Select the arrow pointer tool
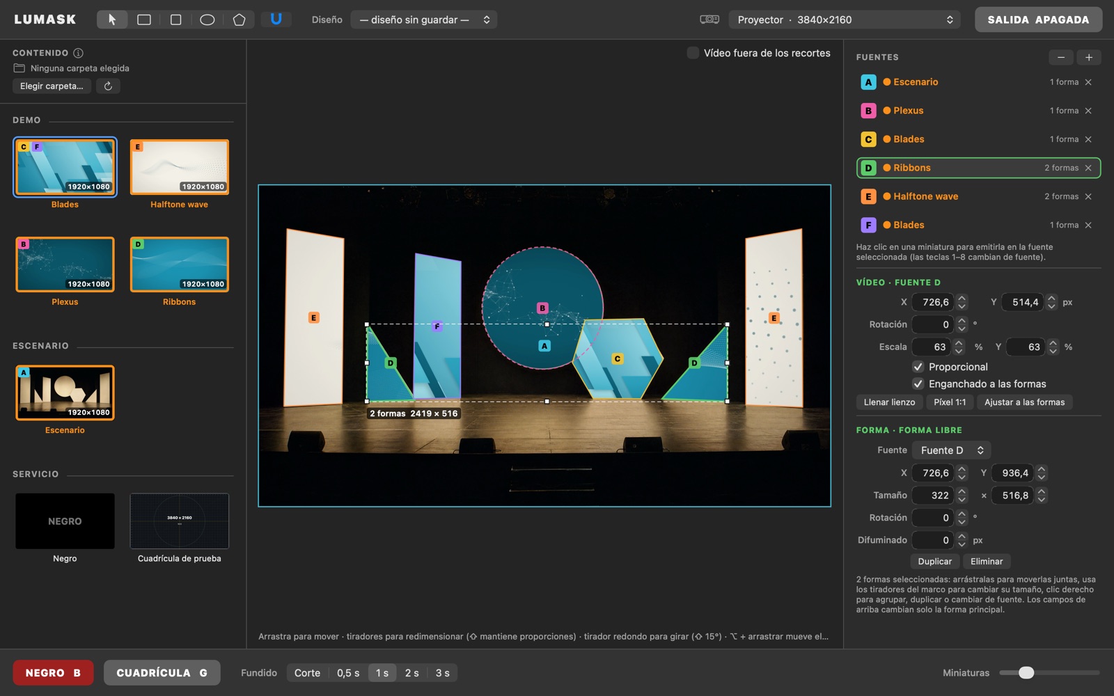This screenshot has height=696, width=1114. [x=111, y=19]
